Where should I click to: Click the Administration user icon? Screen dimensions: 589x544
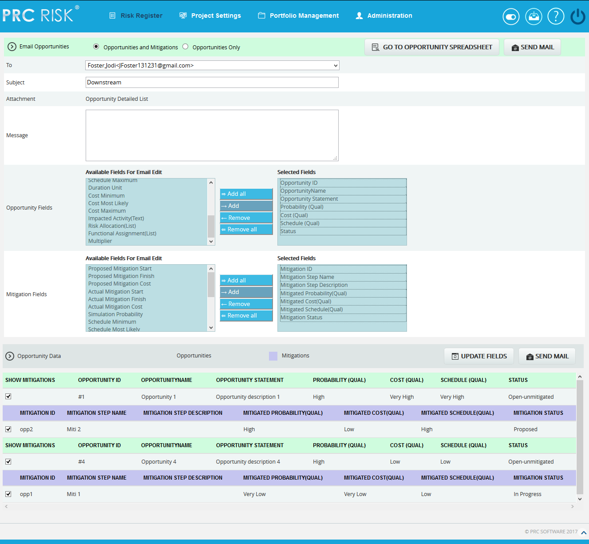(x=359, y=16)
